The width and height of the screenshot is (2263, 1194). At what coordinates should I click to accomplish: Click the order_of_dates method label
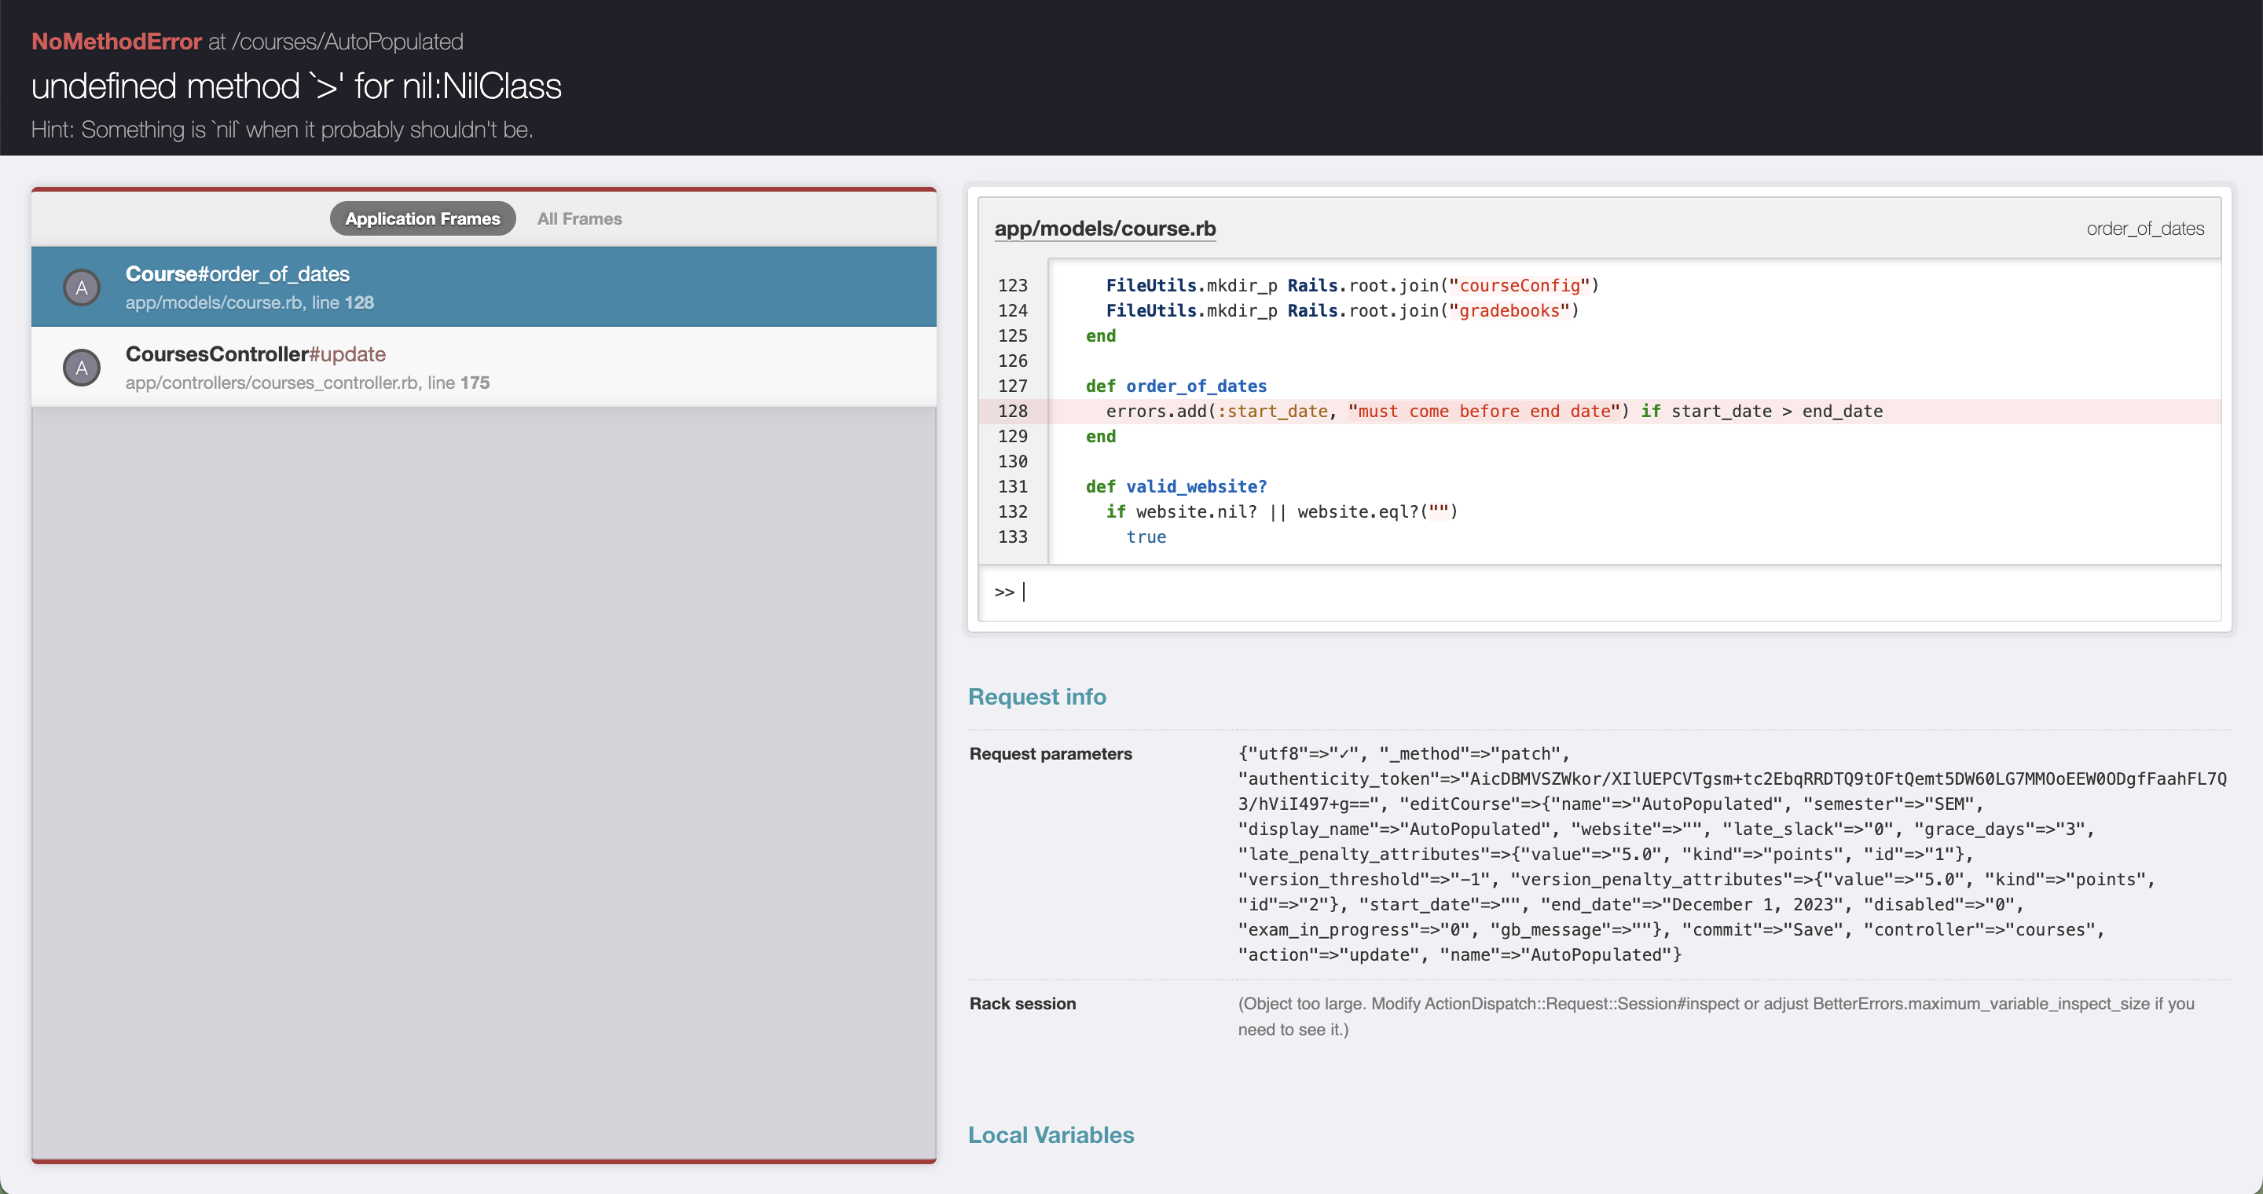[x=2144, y=229]
